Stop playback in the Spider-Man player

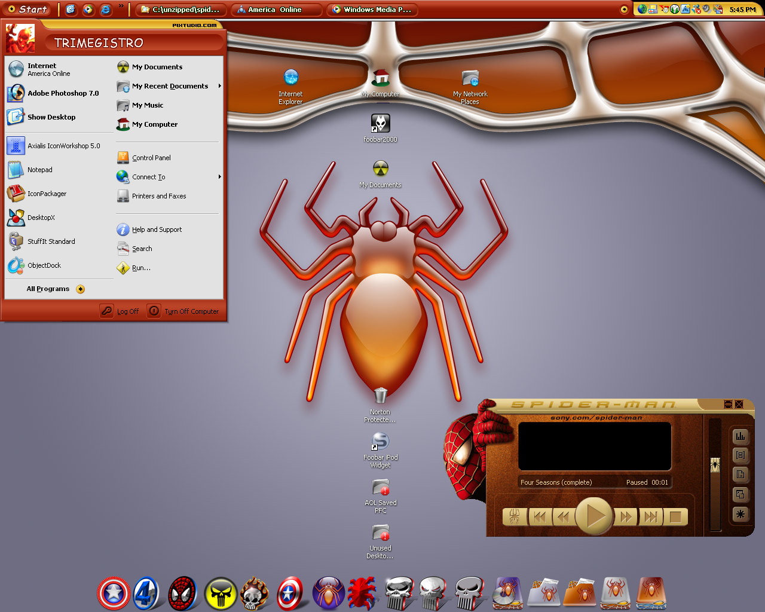pos(675,517)
